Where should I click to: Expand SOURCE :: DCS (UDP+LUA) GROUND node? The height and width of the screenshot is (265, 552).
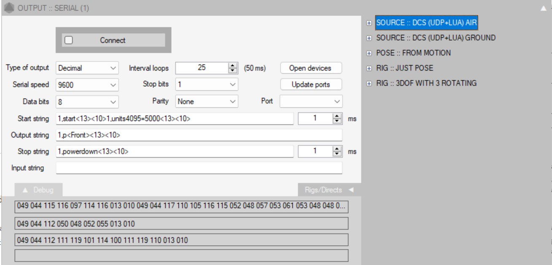[x=369, y=38]
